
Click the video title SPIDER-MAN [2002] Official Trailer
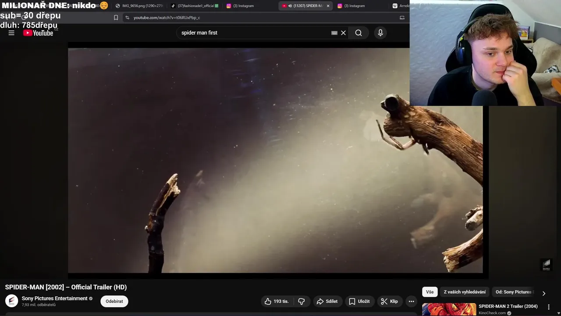pos(66,287)
